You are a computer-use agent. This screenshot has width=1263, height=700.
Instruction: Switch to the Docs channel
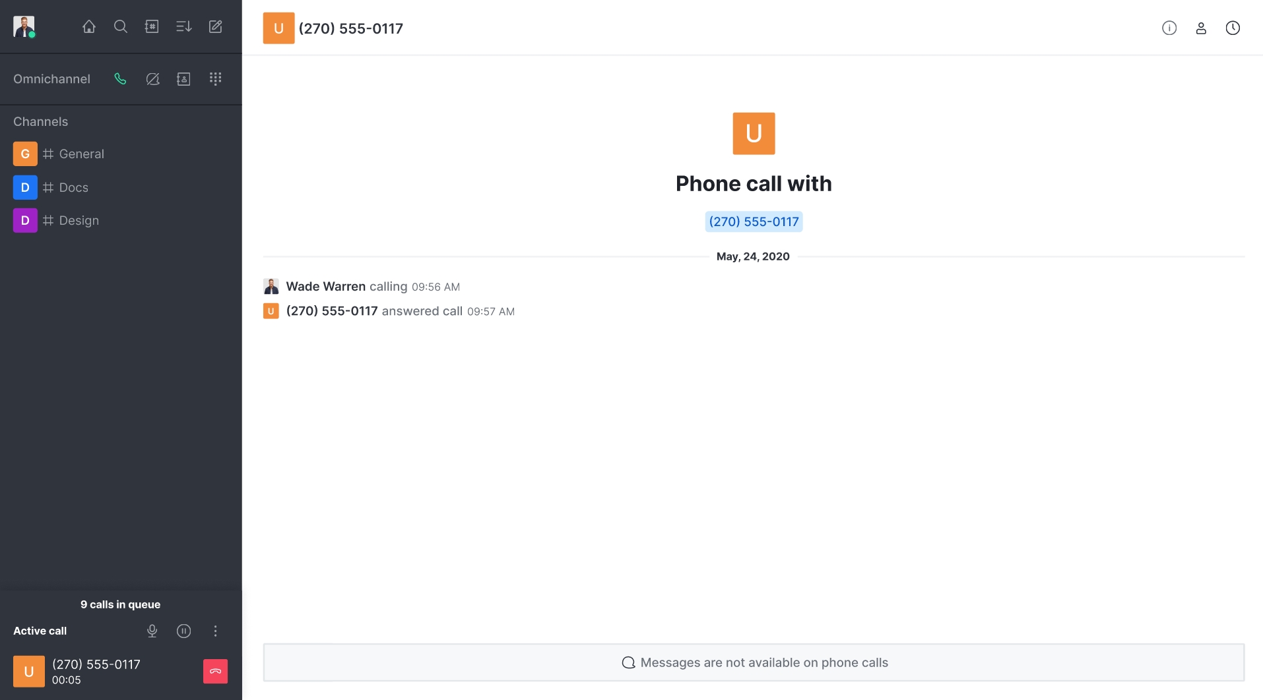[x=73, y=187]
